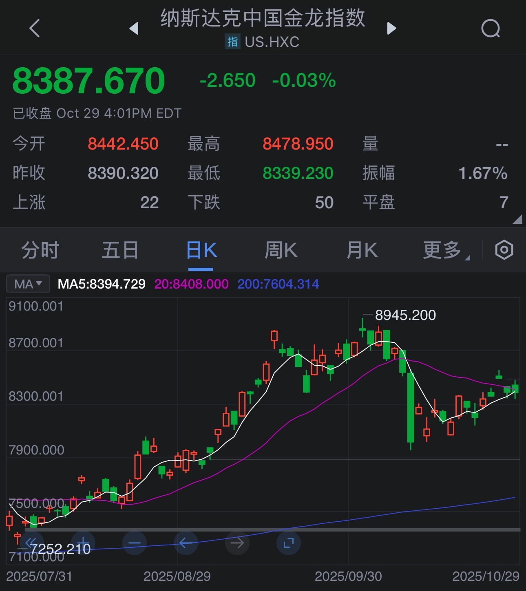
Task: Open the MA indicator dropdown
Action: point(28,284)
